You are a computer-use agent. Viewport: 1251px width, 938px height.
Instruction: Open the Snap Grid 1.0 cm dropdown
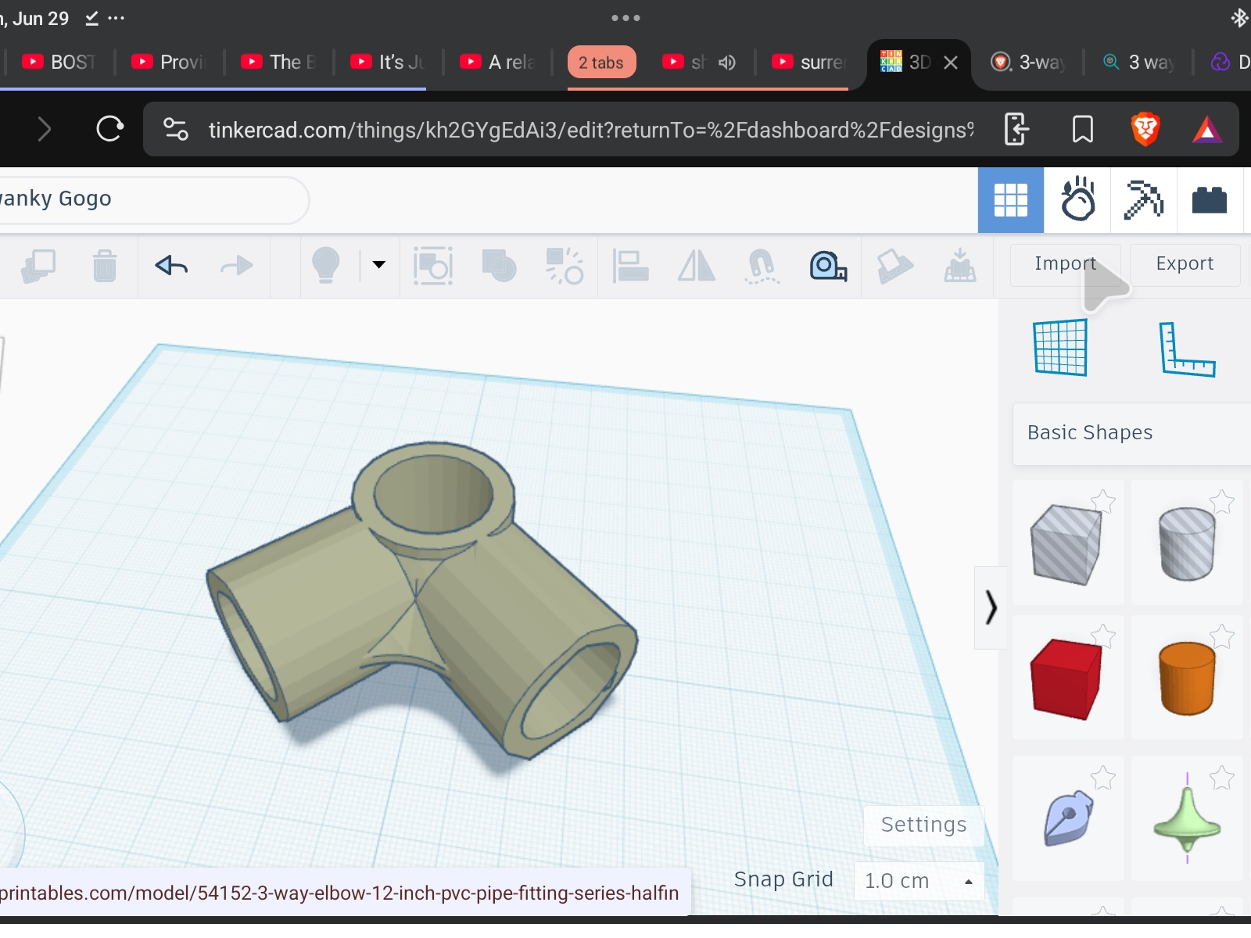919,881
